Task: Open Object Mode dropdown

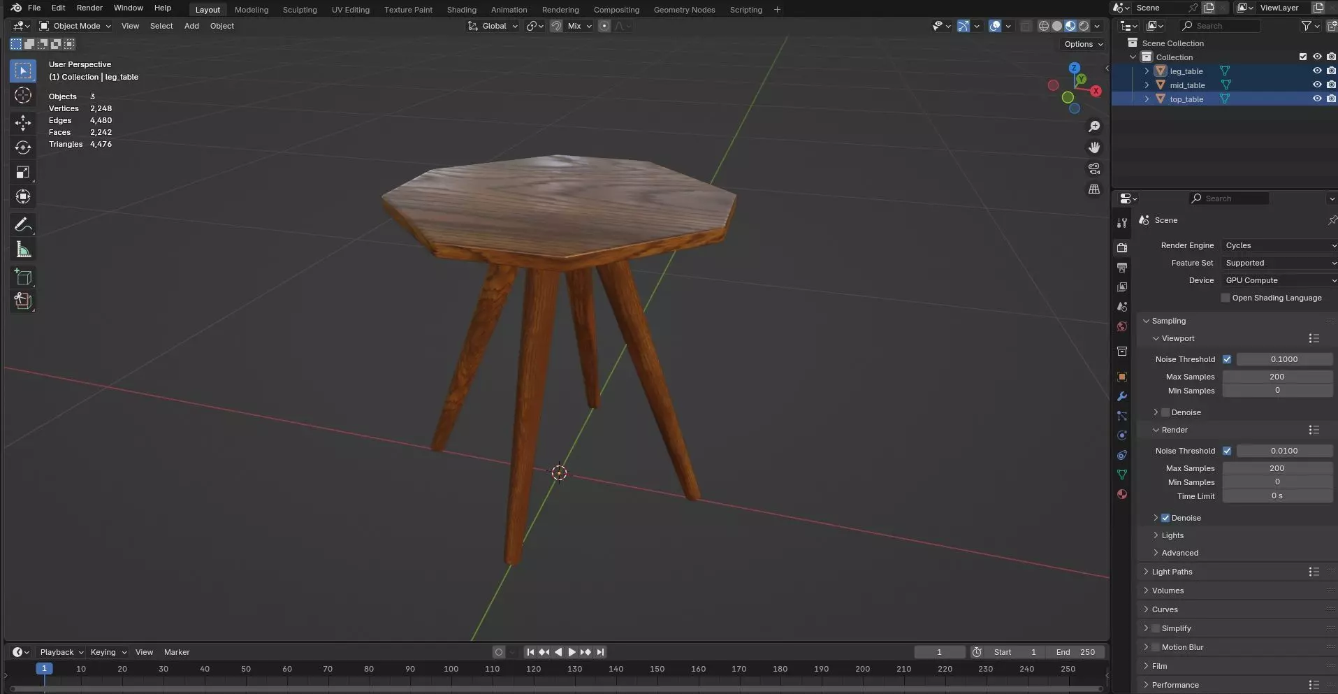Action: (75, 26)
